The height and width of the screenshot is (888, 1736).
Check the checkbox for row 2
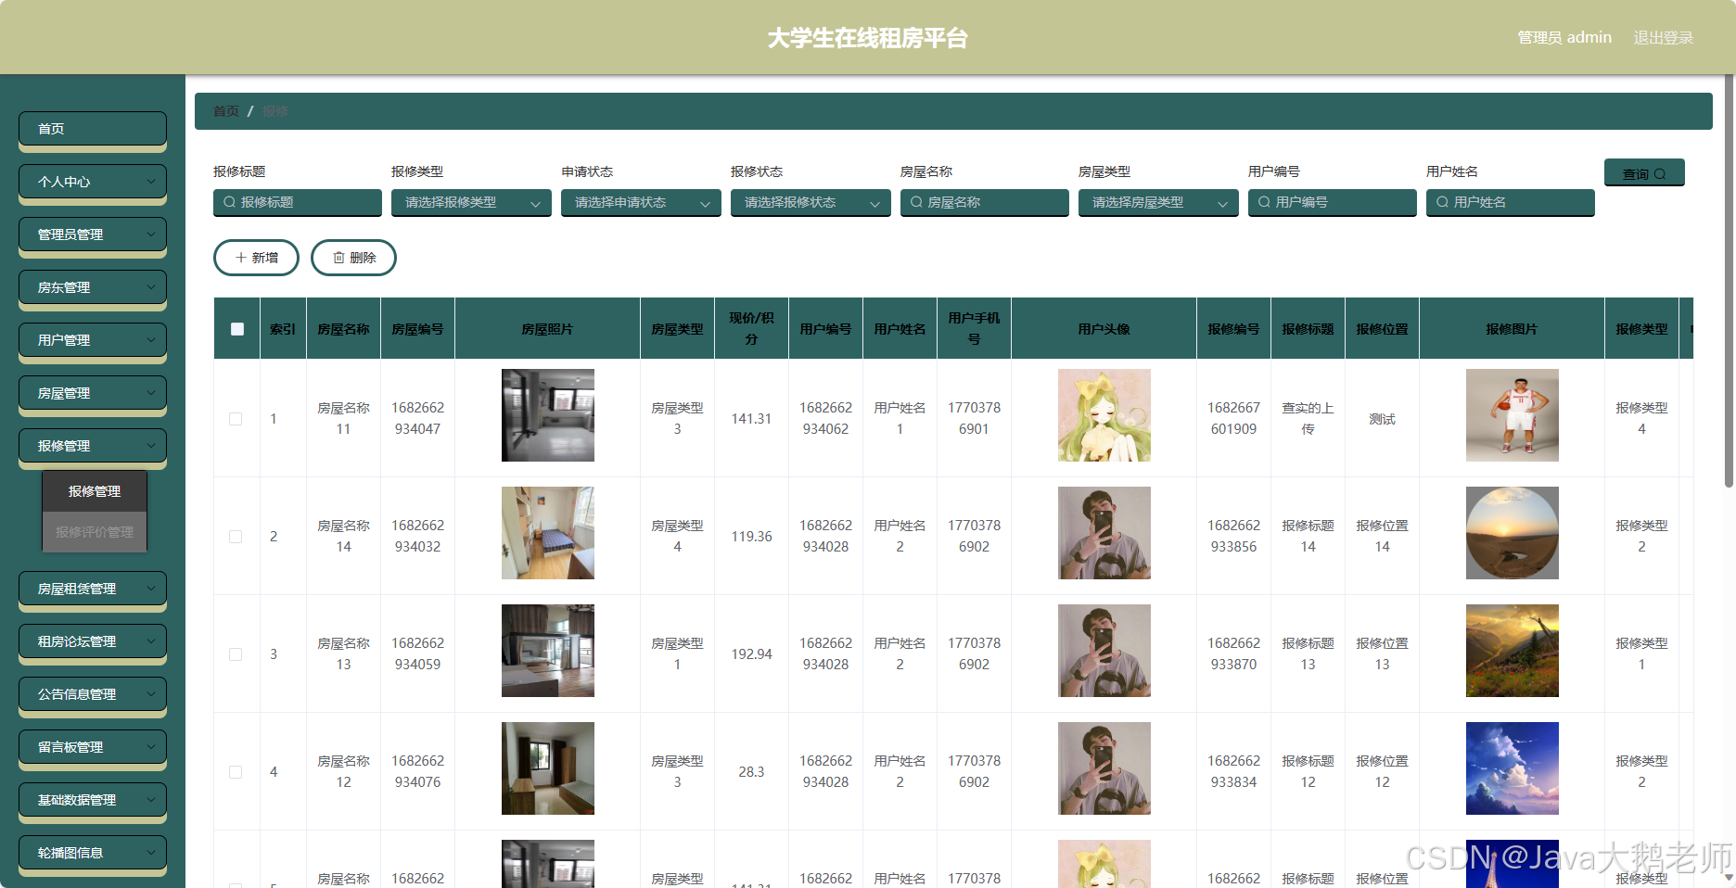coord(236,537)
